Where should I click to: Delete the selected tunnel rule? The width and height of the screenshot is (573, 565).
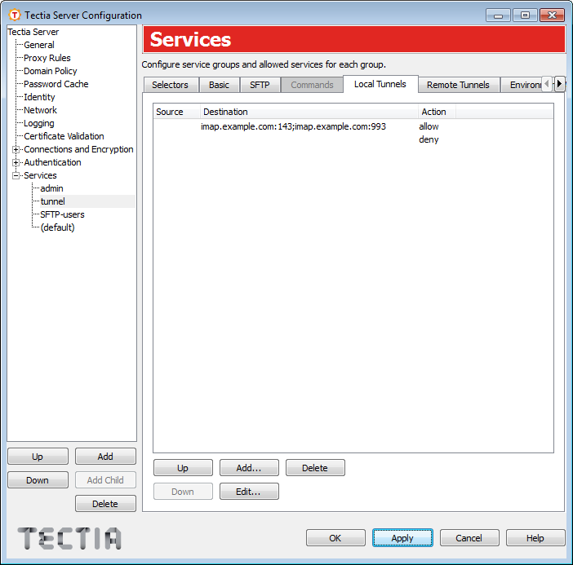[x=315, y=468]
